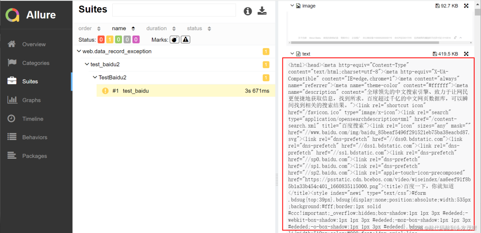Click the text attachment file icon
The width and height of the screenshot is (481, 233).
(x=298, y=54)
